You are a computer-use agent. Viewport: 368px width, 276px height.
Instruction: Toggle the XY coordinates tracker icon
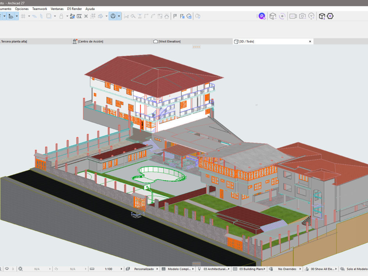11,16
